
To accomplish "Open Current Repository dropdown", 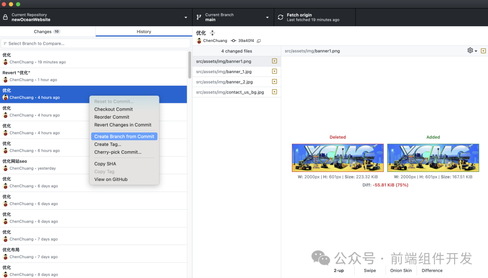I will (96, 17).
